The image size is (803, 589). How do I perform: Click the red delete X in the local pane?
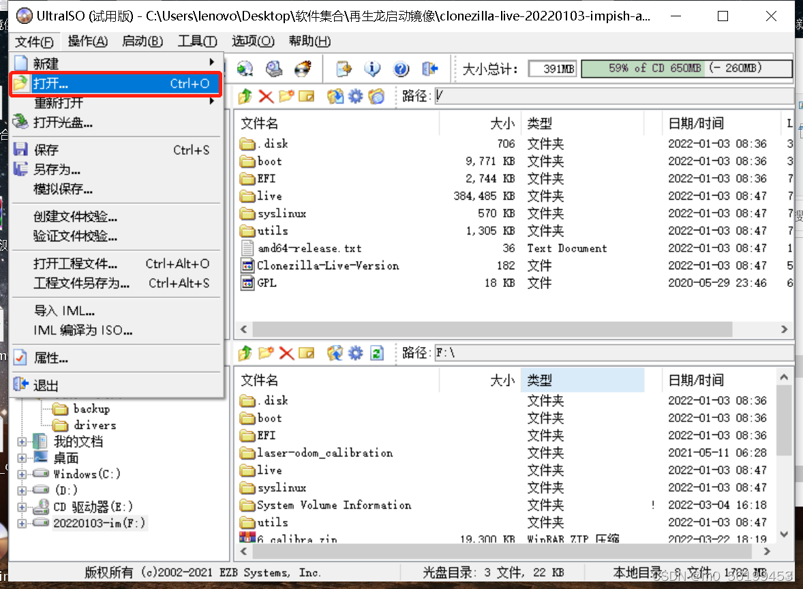286,353
